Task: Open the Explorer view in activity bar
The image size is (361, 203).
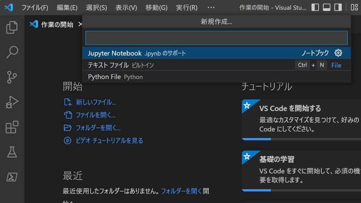Action: [12, 28]
